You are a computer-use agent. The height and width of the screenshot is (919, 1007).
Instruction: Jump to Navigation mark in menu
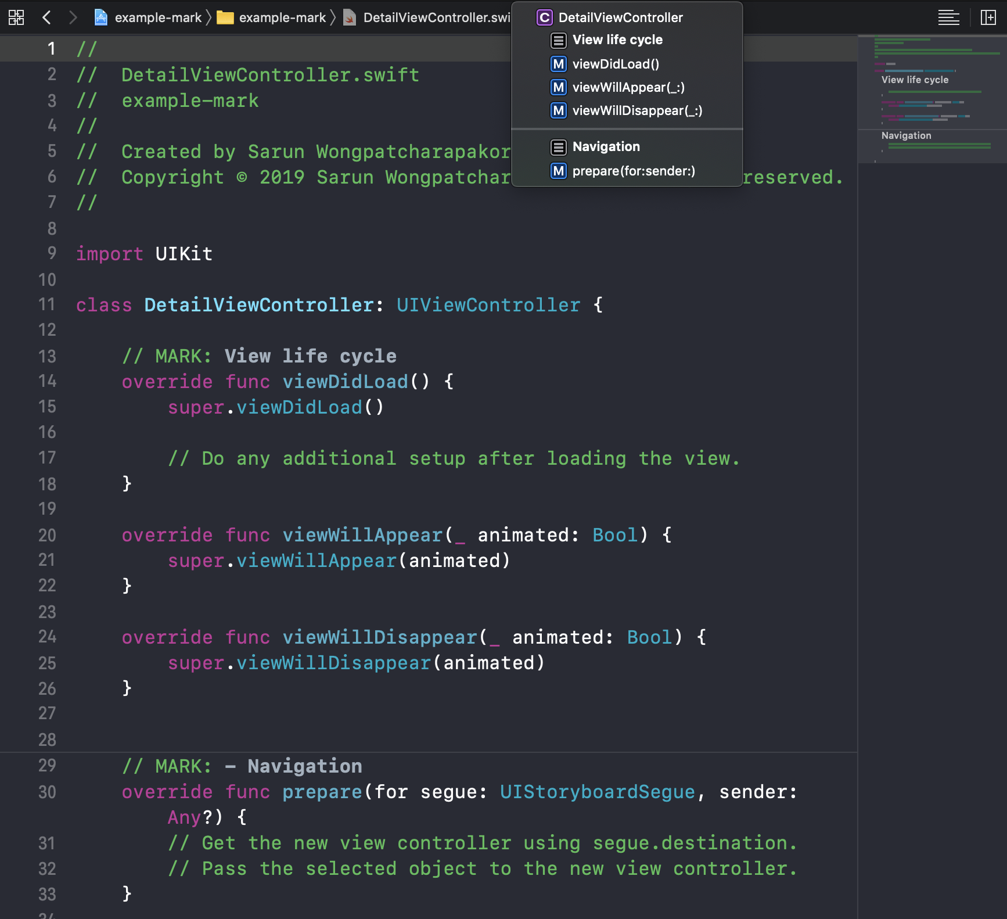pyautogui.click(x=606, y=146)
